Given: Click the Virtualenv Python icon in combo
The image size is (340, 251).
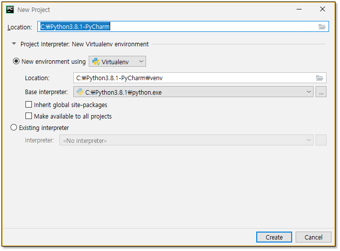Looking at the screenshot, I should click(x=96, y=61).
